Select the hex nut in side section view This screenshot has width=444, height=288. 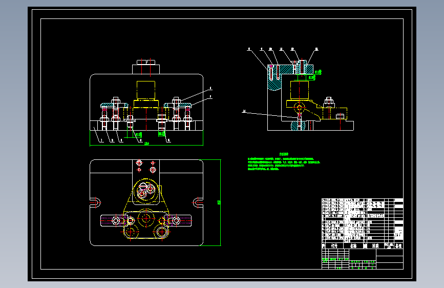coord(328,101)
